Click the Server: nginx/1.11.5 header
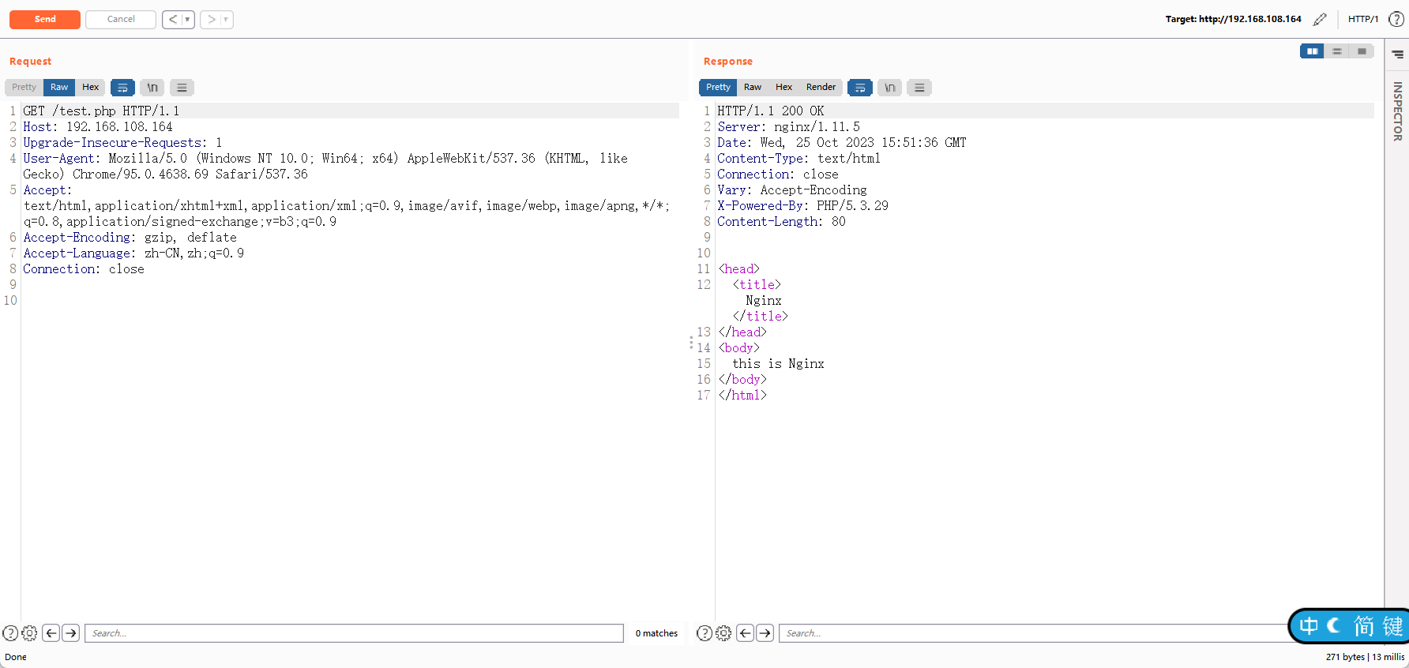This screenshot has width=1409, height=668. coord(789,126)
